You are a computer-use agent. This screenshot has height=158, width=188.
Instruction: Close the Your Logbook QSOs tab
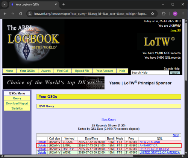tap(56, 5)
